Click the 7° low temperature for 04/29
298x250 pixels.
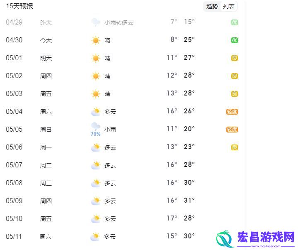pyautogui.click(x=174, y=22)
